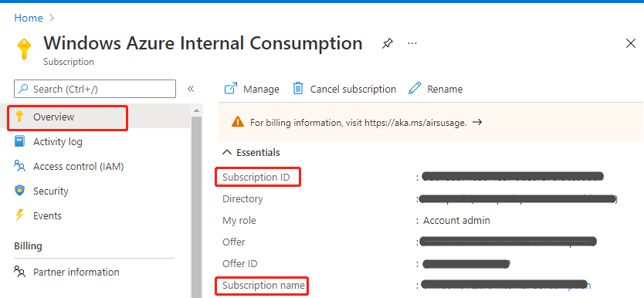This screenshot has height=298, width=644.
Task: Open the Activity log menu item
Action: click(57, 141)
